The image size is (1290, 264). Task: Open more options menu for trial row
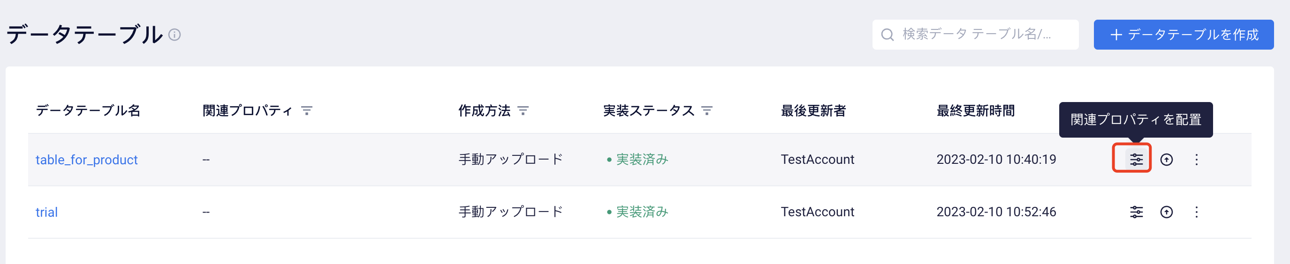[x=1196, y=212]
